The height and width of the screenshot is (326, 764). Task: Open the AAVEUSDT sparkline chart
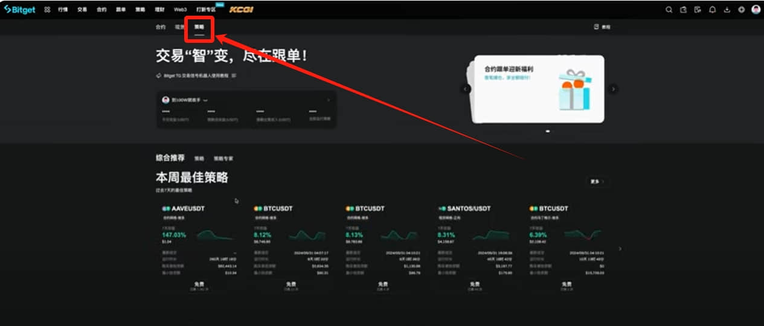216,234
